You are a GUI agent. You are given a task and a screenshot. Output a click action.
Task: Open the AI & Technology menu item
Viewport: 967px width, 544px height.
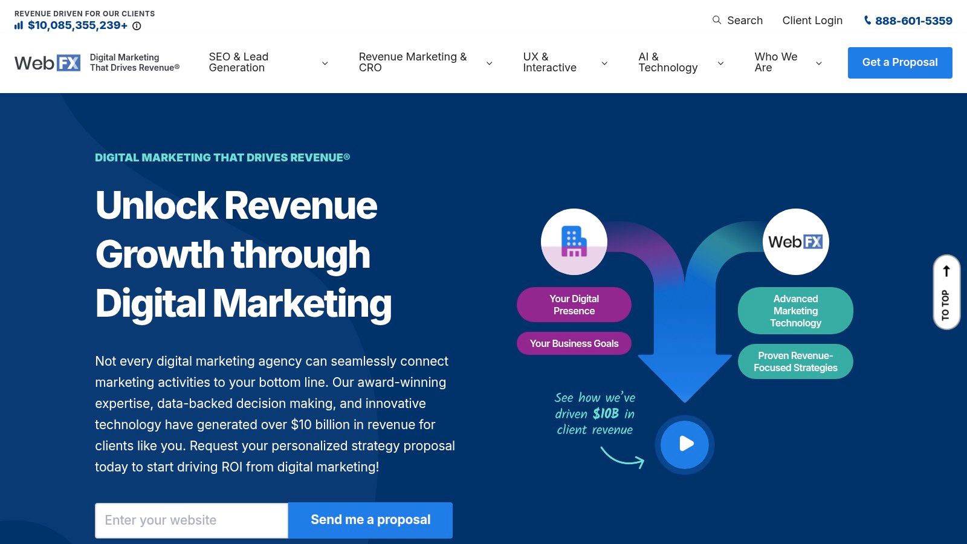click(668, 62)
